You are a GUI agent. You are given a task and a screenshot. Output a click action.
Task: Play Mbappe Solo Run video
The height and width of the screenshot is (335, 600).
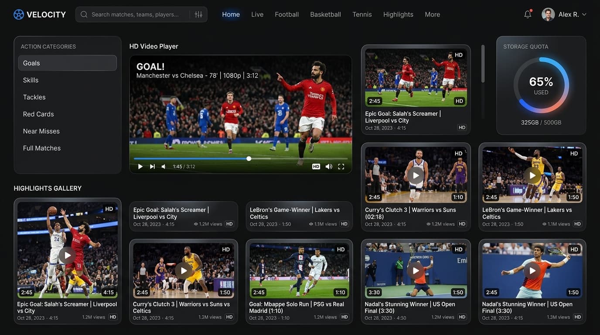299,270
